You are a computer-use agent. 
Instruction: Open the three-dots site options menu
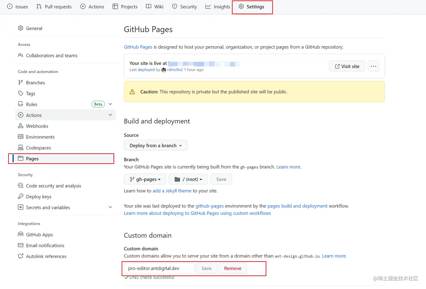373,66
